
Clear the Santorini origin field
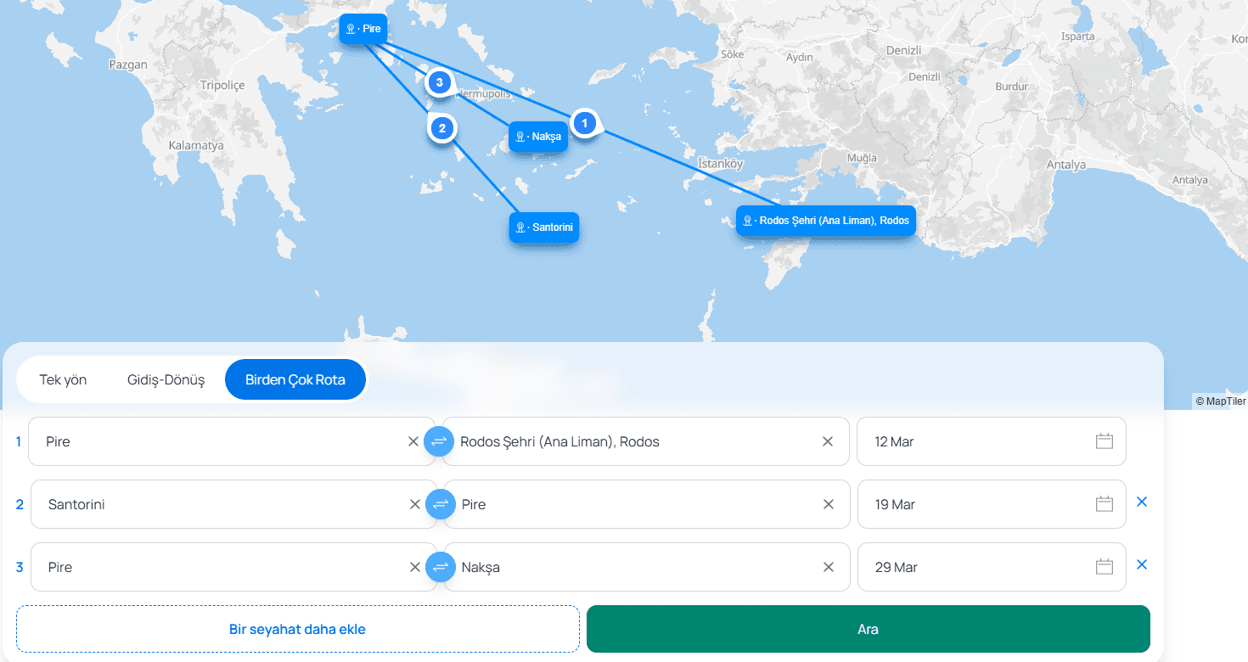tap(414, 504)
